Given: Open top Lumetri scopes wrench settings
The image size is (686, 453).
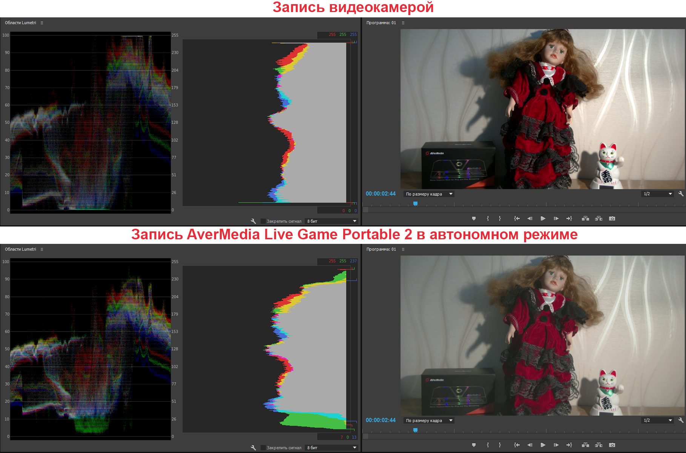Looking at the screenshot, I should pyautogui.click(x=253, y=221).
